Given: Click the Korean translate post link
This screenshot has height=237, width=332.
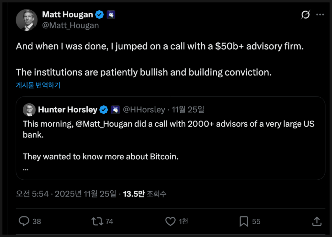Looking at the screenshot, I should pyautogui.click(x=38, y=86).
